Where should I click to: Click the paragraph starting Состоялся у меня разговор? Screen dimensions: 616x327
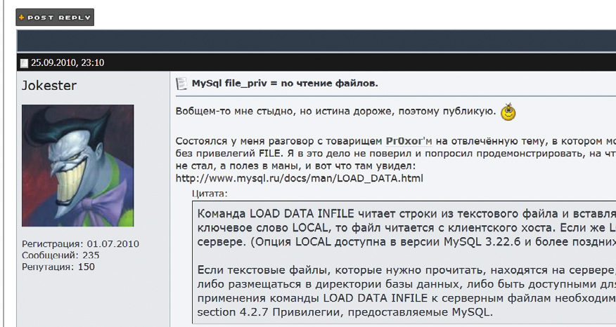[x=394, y=153]
